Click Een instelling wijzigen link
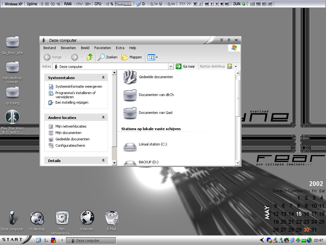 [x=72, y=102]
